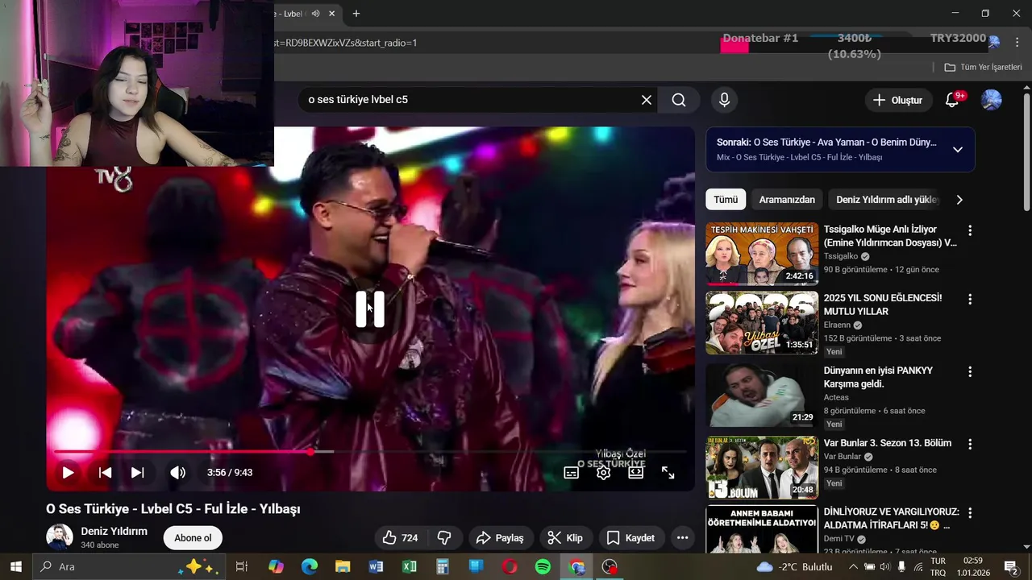
Task: Open the Dünyanın en iyisi PANKYY thumbnail
Action: 762,396
